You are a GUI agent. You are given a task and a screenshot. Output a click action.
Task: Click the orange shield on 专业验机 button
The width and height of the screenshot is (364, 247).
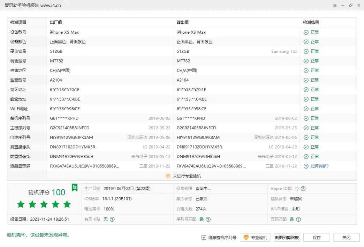[x=245, y=237]
